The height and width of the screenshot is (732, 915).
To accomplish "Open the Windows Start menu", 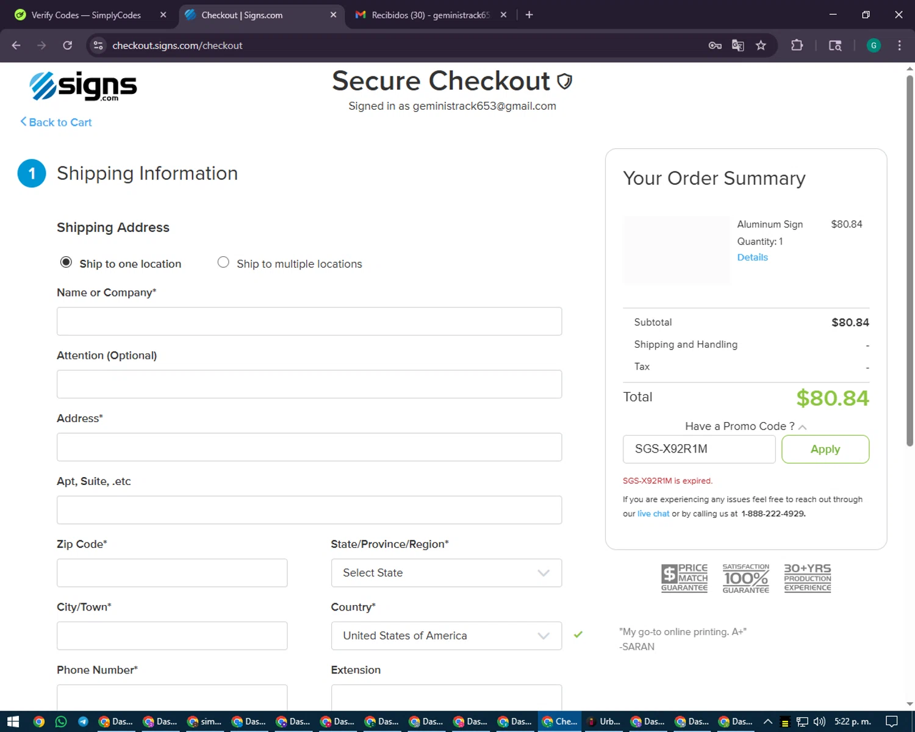I will point(13,722).
